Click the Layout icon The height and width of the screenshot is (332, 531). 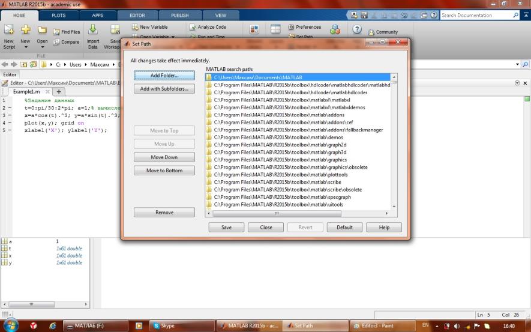(x=275, y=29)
